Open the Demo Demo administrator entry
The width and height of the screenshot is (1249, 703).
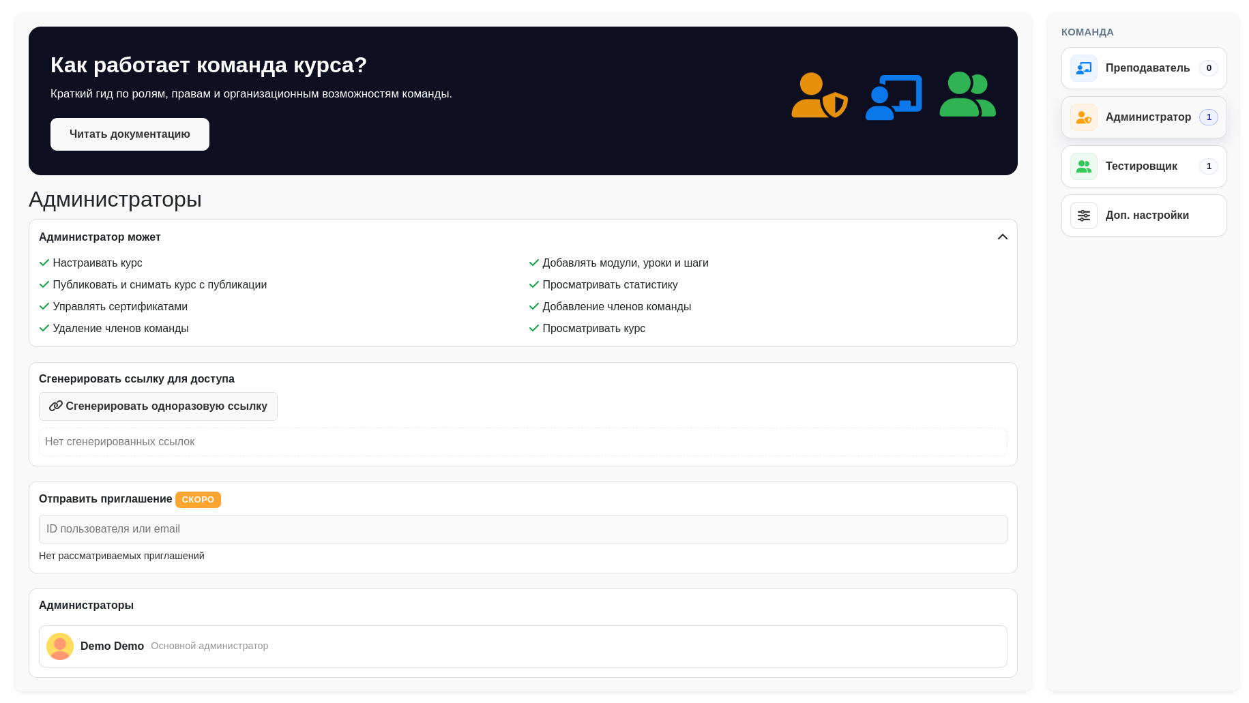(x=112, y=646)
